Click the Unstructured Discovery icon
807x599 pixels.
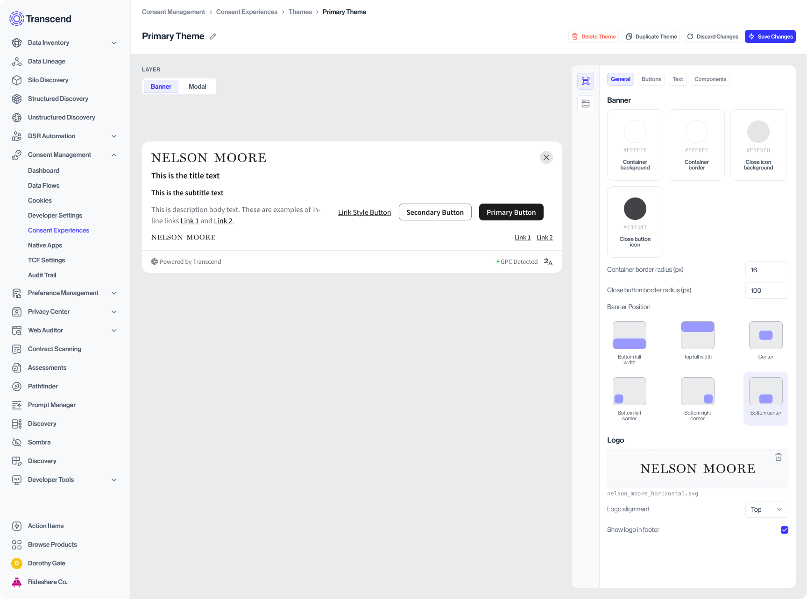[17, 118]
